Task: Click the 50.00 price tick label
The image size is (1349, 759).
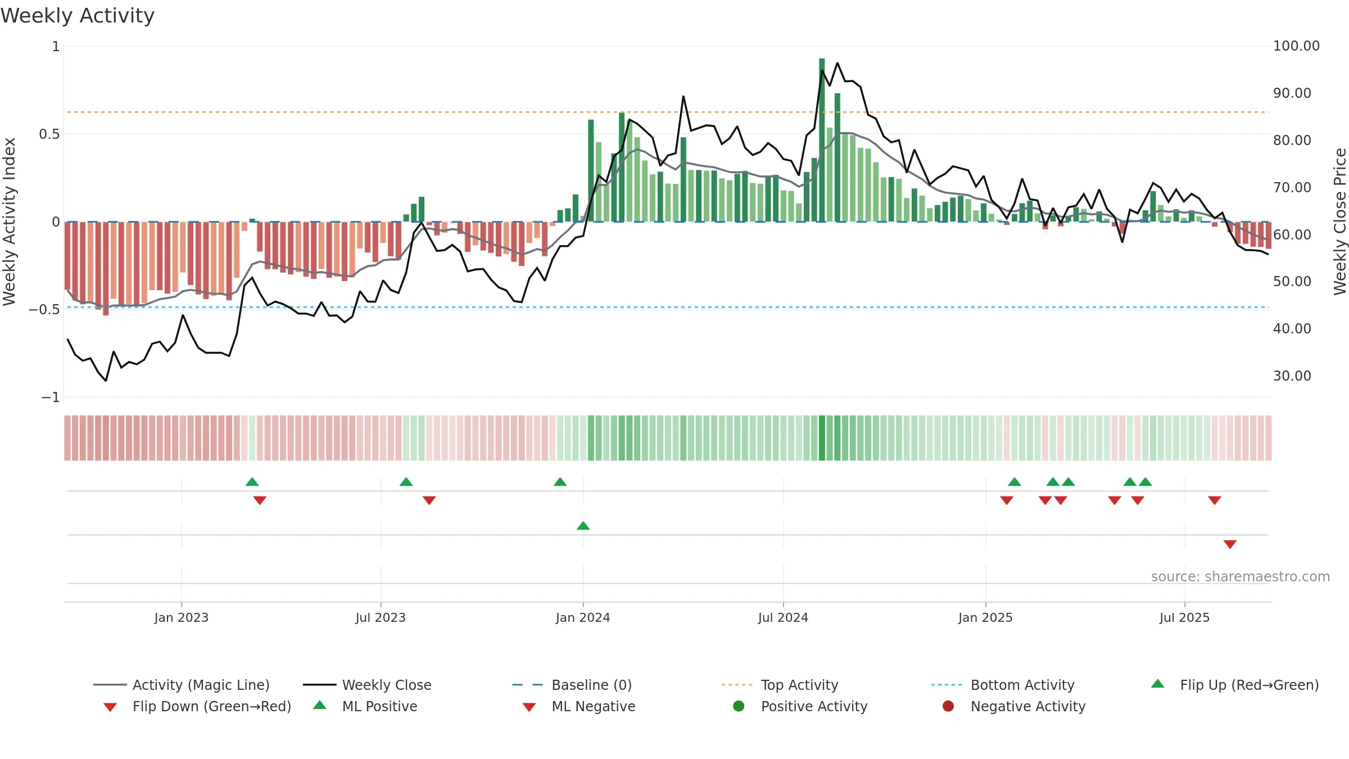Action: pos(1292,281)
